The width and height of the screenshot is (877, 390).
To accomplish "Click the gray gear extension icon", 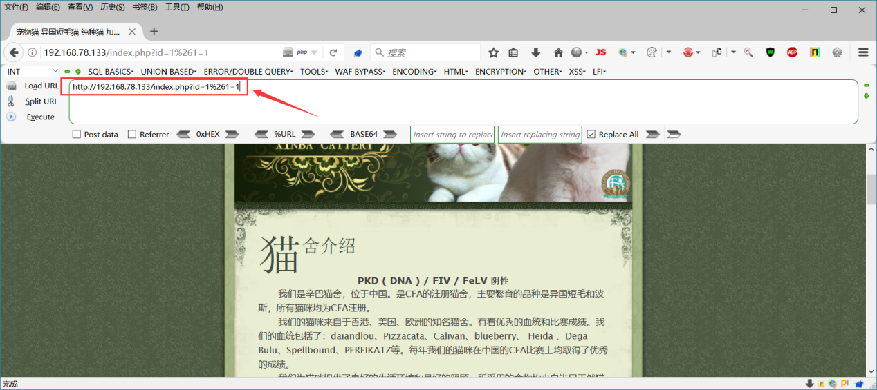I will click(x=837, y=52).
